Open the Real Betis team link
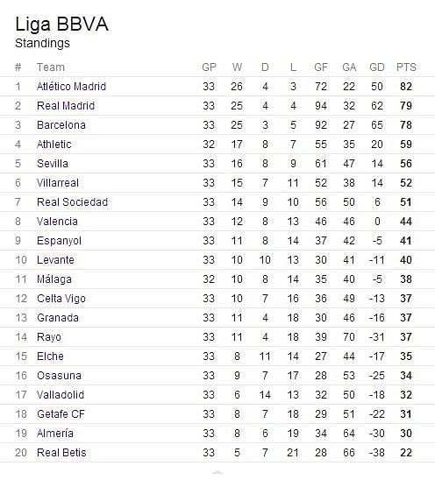 point(61,453)
